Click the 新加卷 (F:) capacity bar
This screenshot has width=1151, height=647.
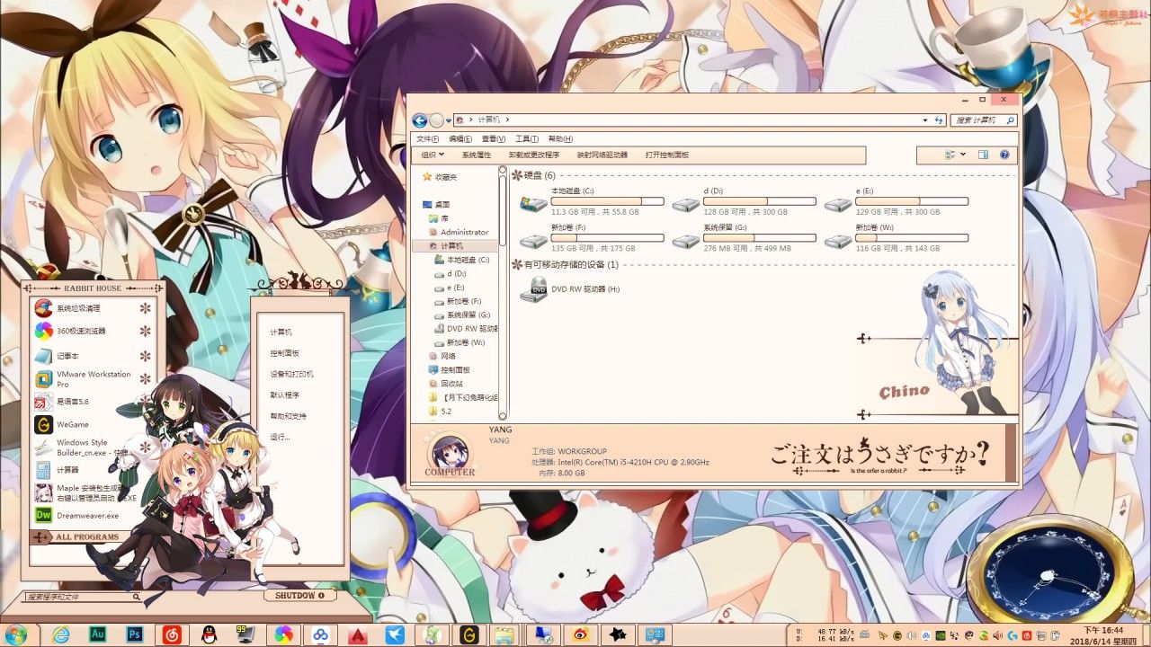click(607, 238)
